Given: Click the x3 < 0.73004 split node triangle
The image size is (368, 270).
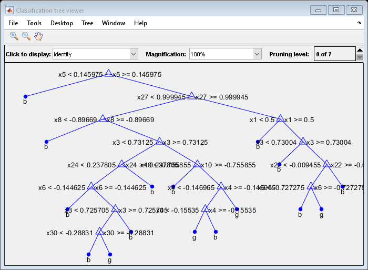Looking at the screenshot, I should coord(303,141).
